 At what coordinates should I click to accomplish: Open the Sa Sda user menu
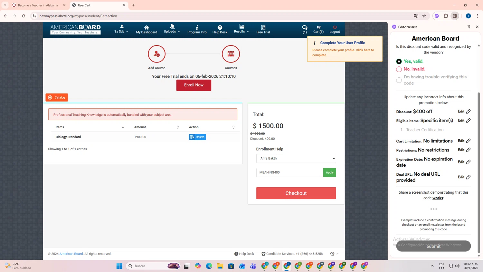(121, 29)
